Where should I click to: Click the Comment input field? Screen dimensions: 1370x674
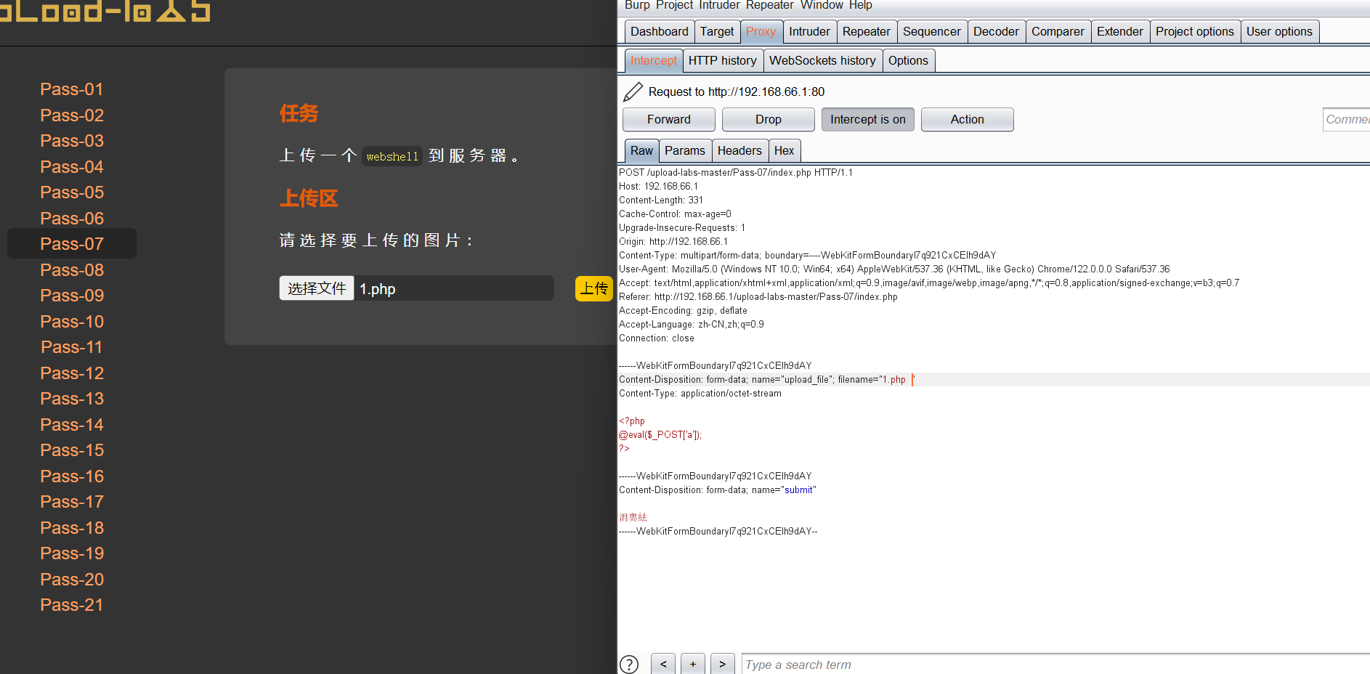pyautogui.click(x=1347, y=119)
